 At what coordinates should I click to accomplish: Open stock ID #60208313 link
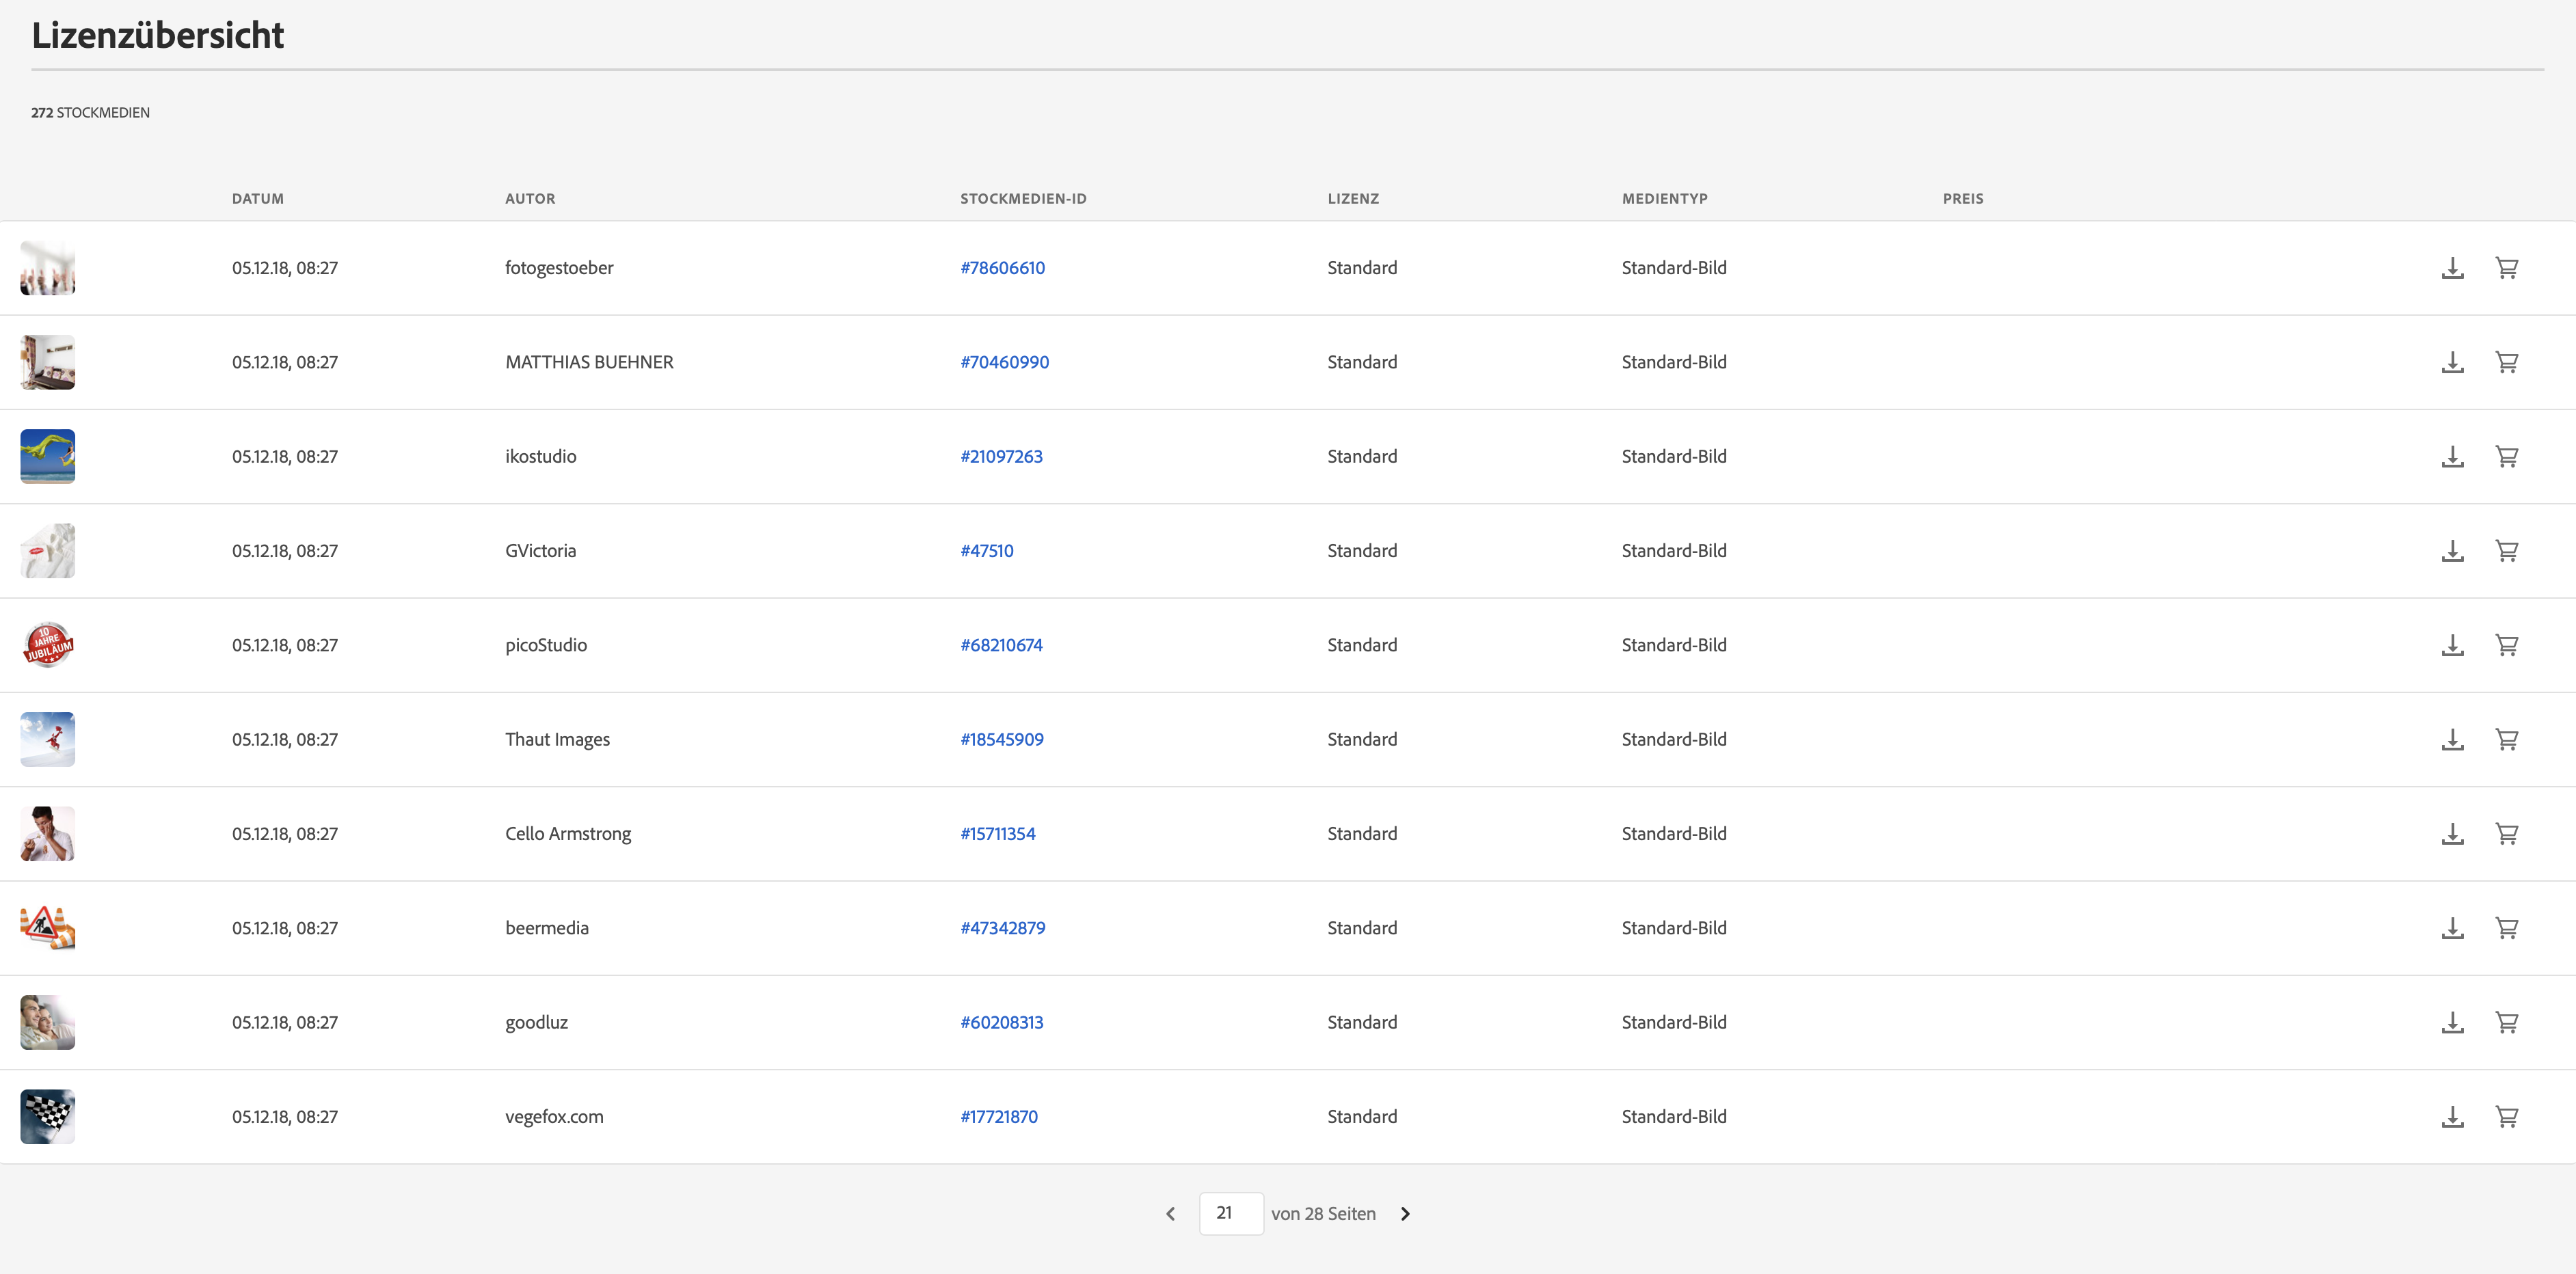(x=1001, y=1023)
